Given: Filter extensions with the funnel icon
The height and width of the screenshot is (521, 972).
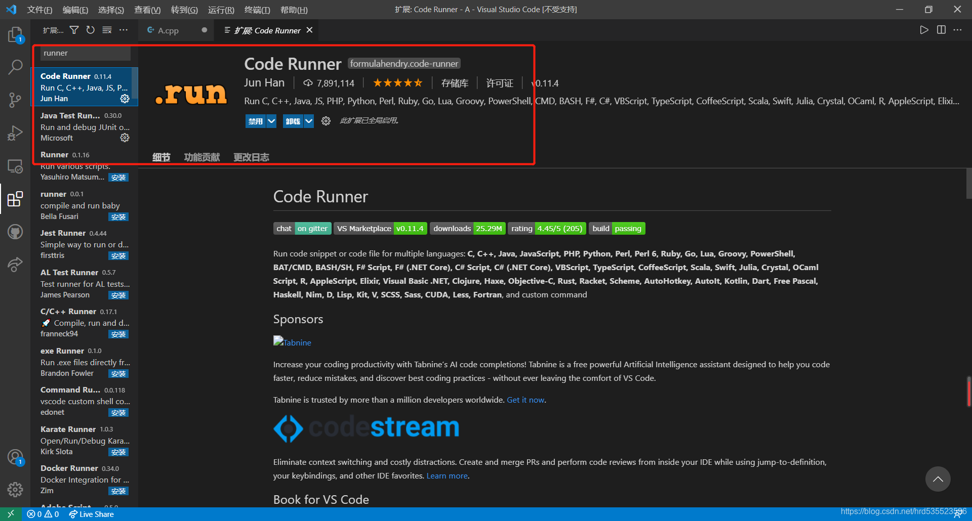Looking at the screenshot, I should [74, 30].
